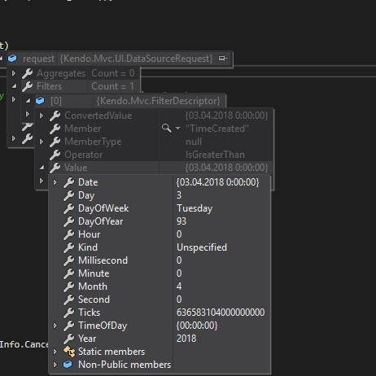Click the wrench icon of Month

pos(69,286)
